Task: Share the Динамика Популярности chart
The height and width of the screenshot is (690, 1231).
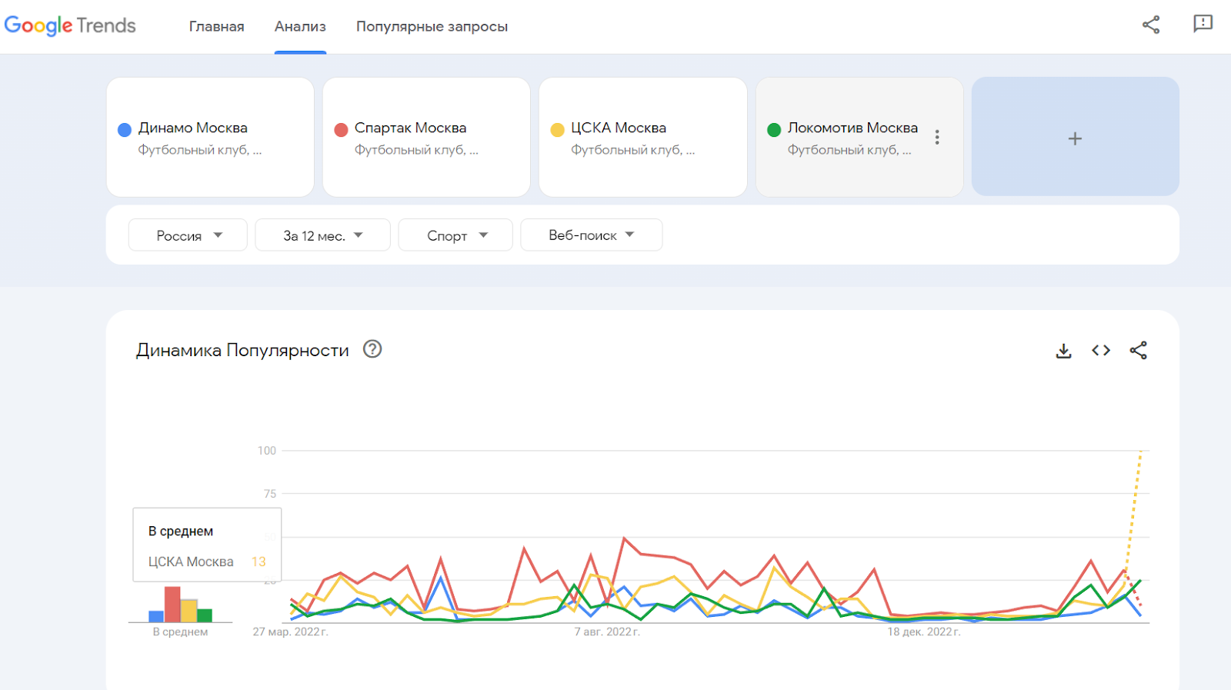Action: point(1138,351)
